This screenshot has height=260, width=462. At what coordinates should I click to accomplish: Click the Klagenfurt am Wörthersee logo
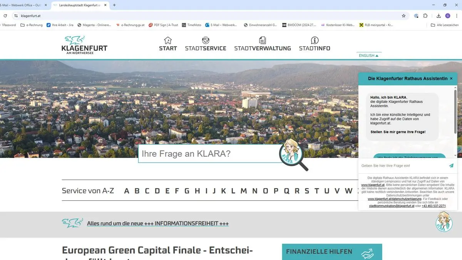coord(84,45)
